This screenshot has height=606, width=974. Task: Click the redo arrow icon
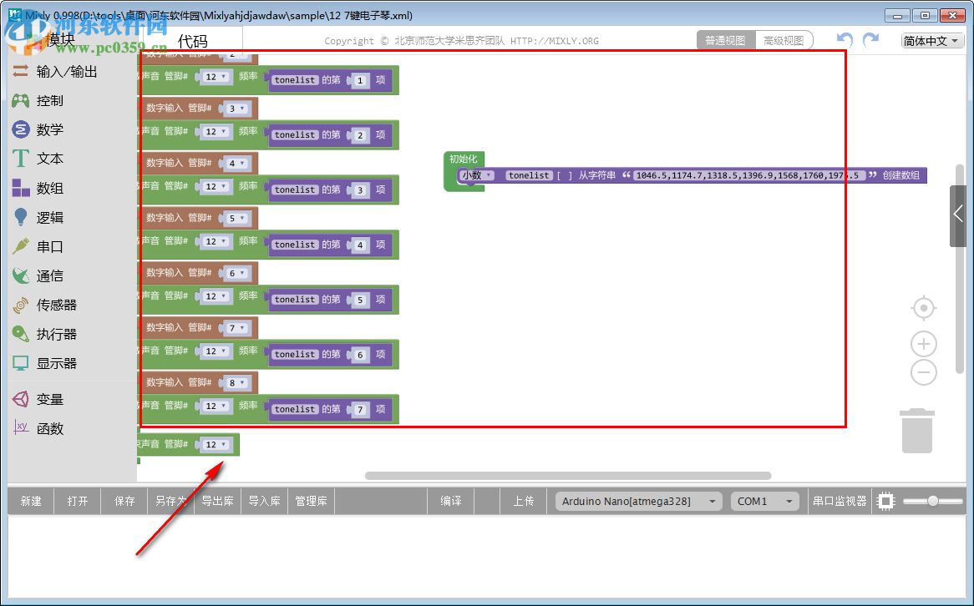tap(871, 40)
